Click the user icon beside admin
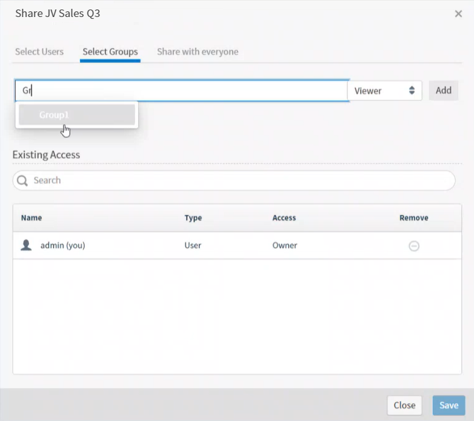 tap(26, 245)
